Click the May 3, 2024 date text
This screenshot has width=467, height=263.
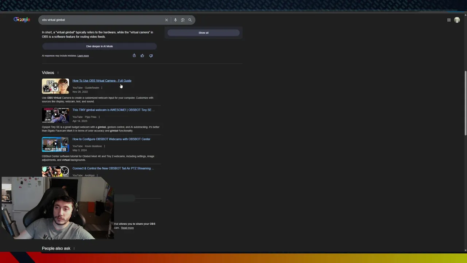click(80, 150)
